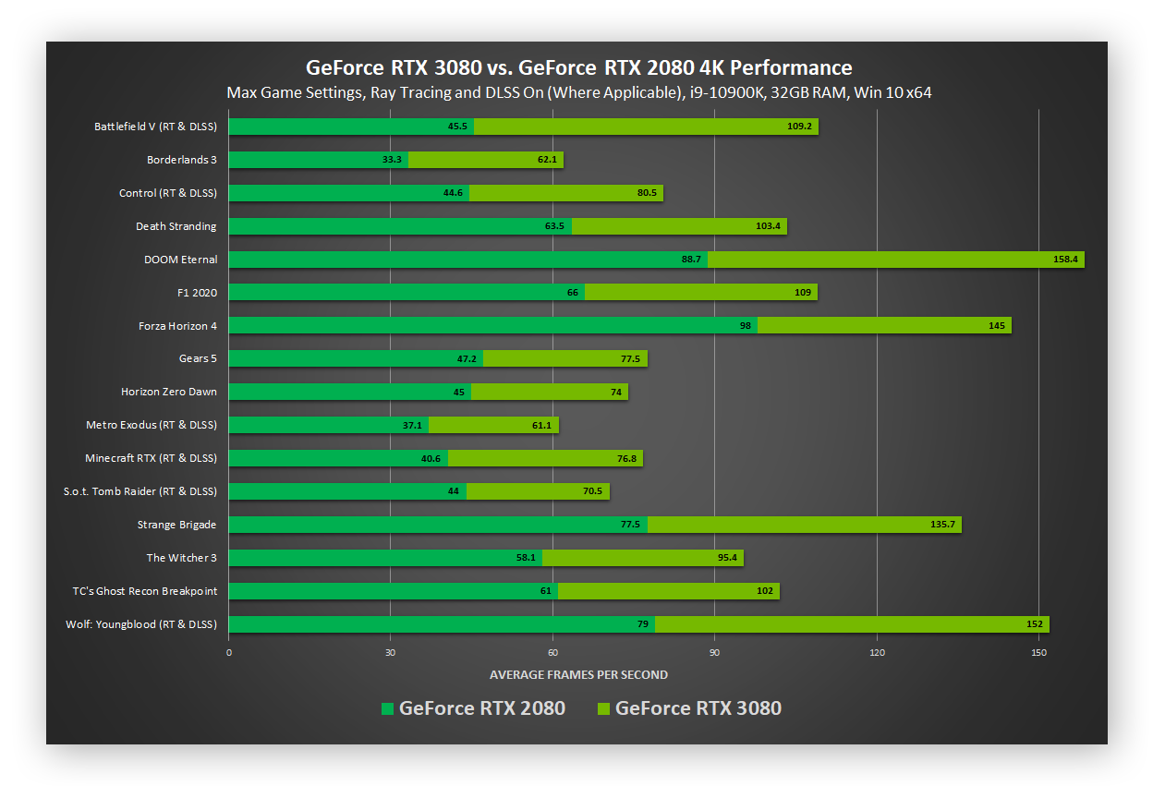Click the subtitle with system specs
Image resolution: width=1153 pixels, height=786 pixels.
point(578,92)
